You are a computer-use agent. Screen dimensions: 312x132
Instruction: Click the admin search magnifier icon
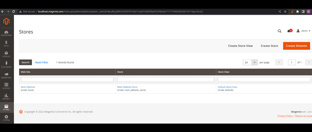[279, 31]
